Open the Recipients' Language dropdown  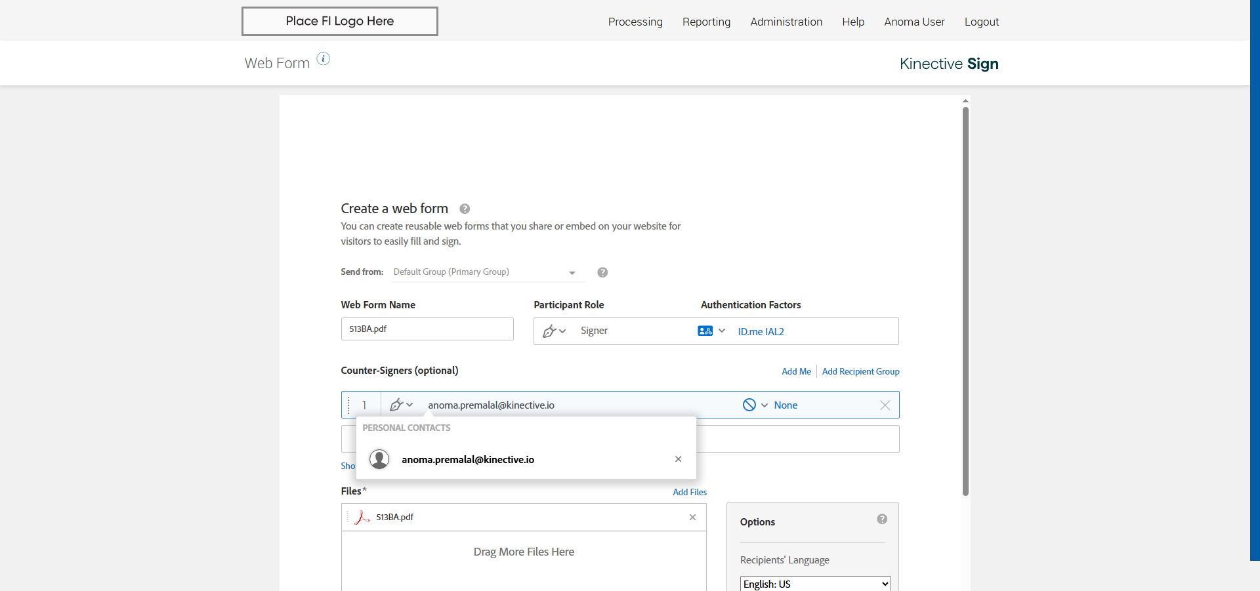point(815,584)
